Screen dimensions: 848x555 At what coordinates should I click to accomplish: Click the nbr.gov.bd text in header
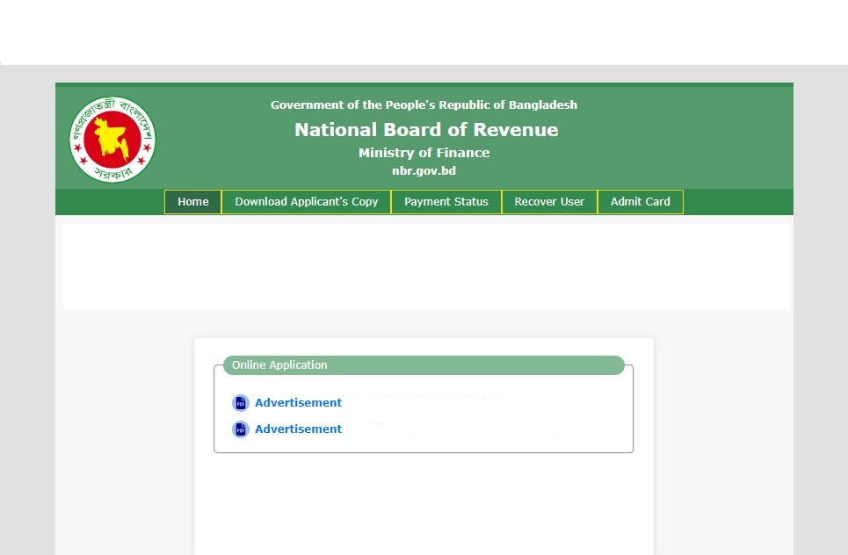click(x=424, y=170)
